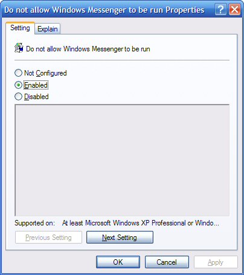244x275 pixels.
Task: Select the Not Configured radio button
Action: pos(18,73)
